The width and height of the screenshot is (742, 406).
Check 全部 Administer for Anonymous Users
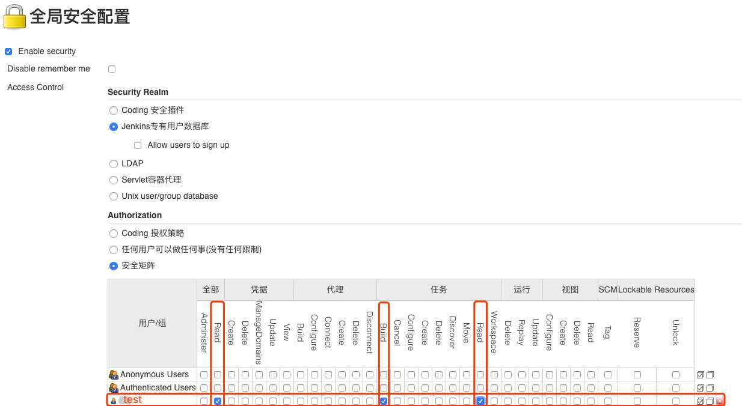pos(204,375)
